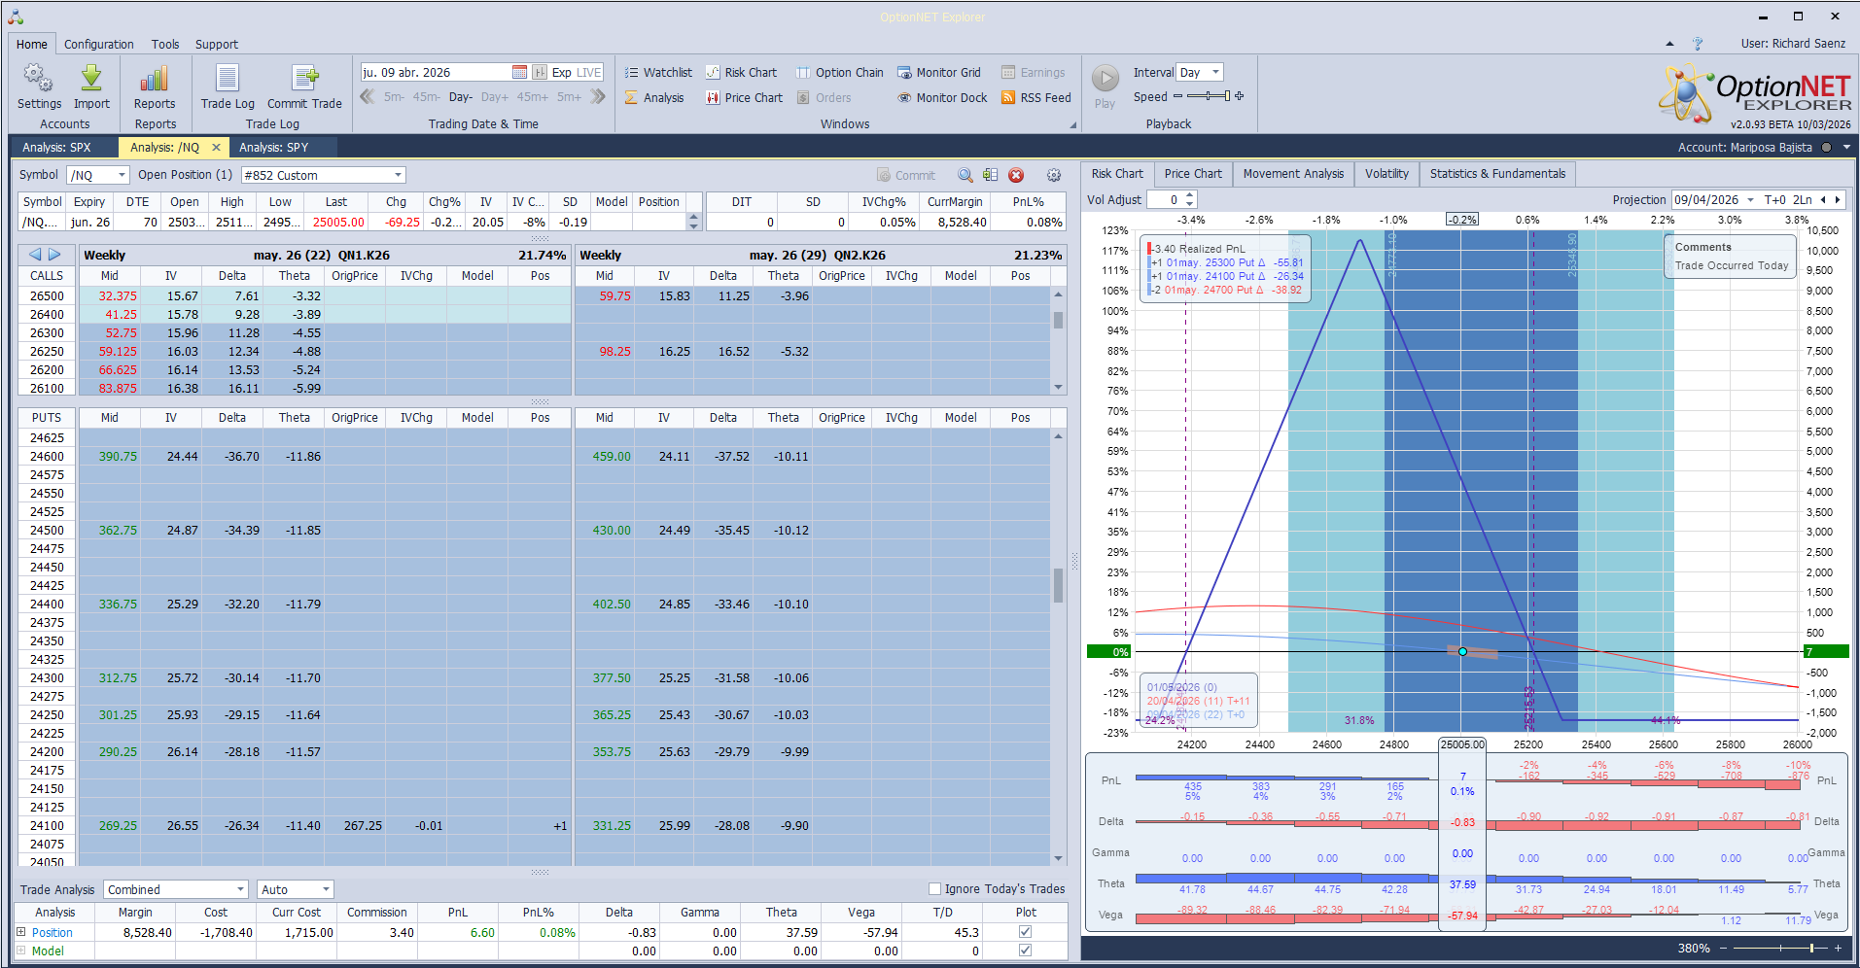
Task: Toggle the 2Ln projection lines option
Action: [x=1803, y=199]
